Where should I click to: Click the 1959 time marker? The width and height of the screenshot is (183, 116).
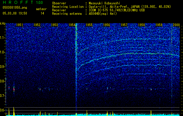click(x=159, y=25)
